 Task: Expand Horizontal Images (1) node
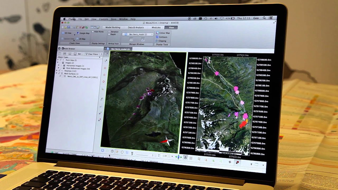click(59, 66)
